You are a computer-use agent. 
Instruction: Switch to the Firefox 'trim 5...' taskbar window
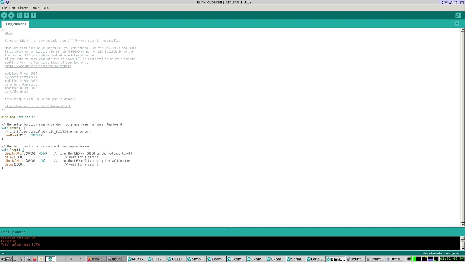point(97,259)
